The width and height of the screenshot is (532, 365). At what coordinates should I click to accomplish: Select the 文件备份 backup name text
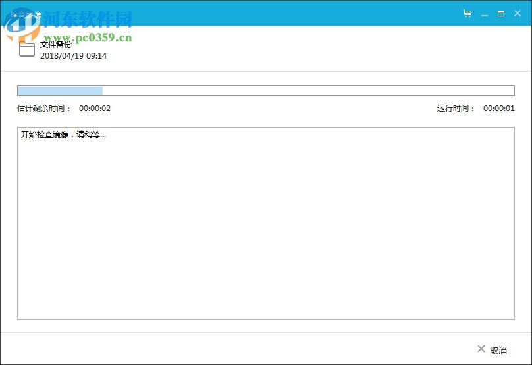[x=56, y=45]
